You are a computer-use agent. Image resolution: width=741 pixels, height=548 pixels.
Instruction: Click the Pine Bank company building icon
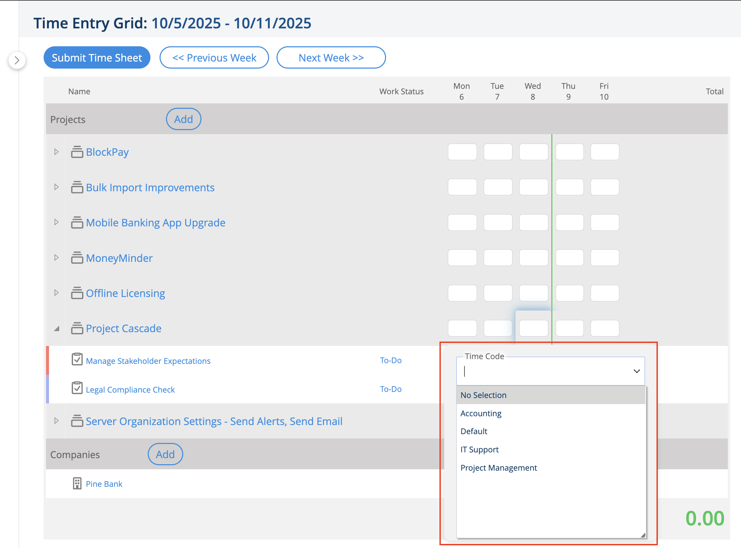[x=77, y=483]
